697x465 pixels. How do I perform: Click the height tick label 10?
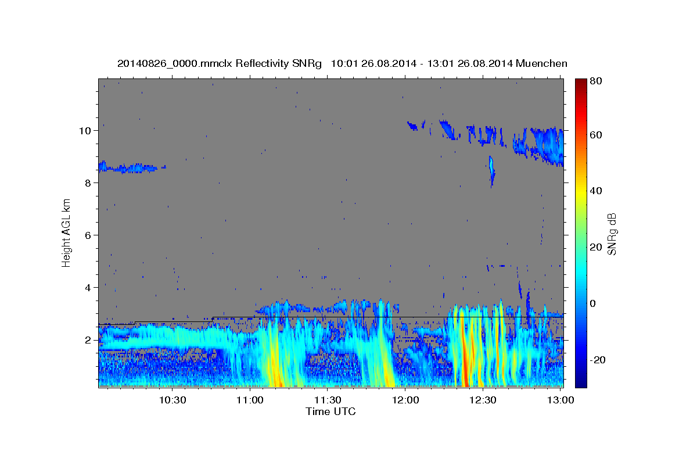(85, 131)
